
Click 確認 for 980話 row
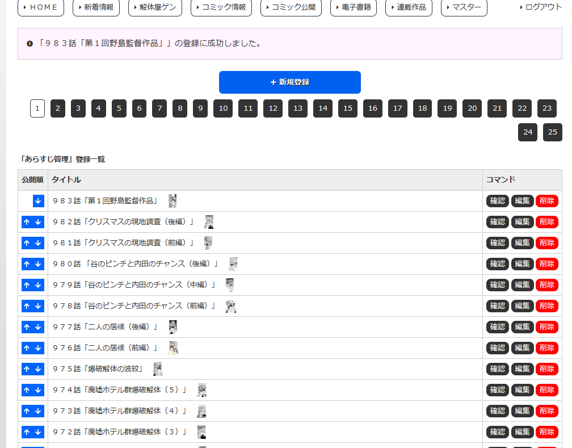[498, 264]
